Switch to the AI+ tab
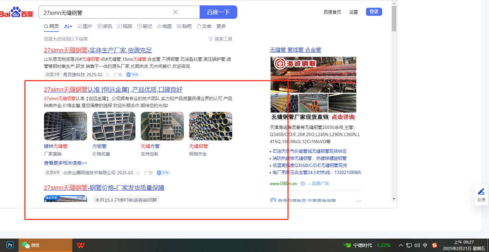Image resolution: width=489 pixels, height=252 pixels. [68, 26]
